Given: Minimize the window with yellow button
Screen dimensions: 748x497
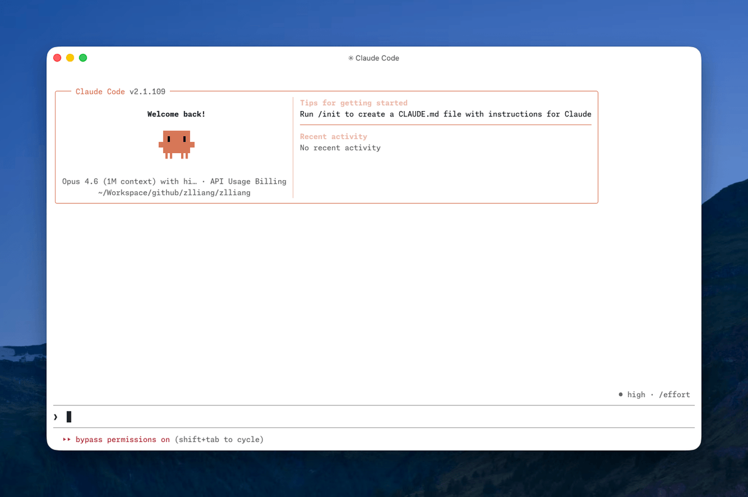Looking at the screenshot, I should coord(70,58).
